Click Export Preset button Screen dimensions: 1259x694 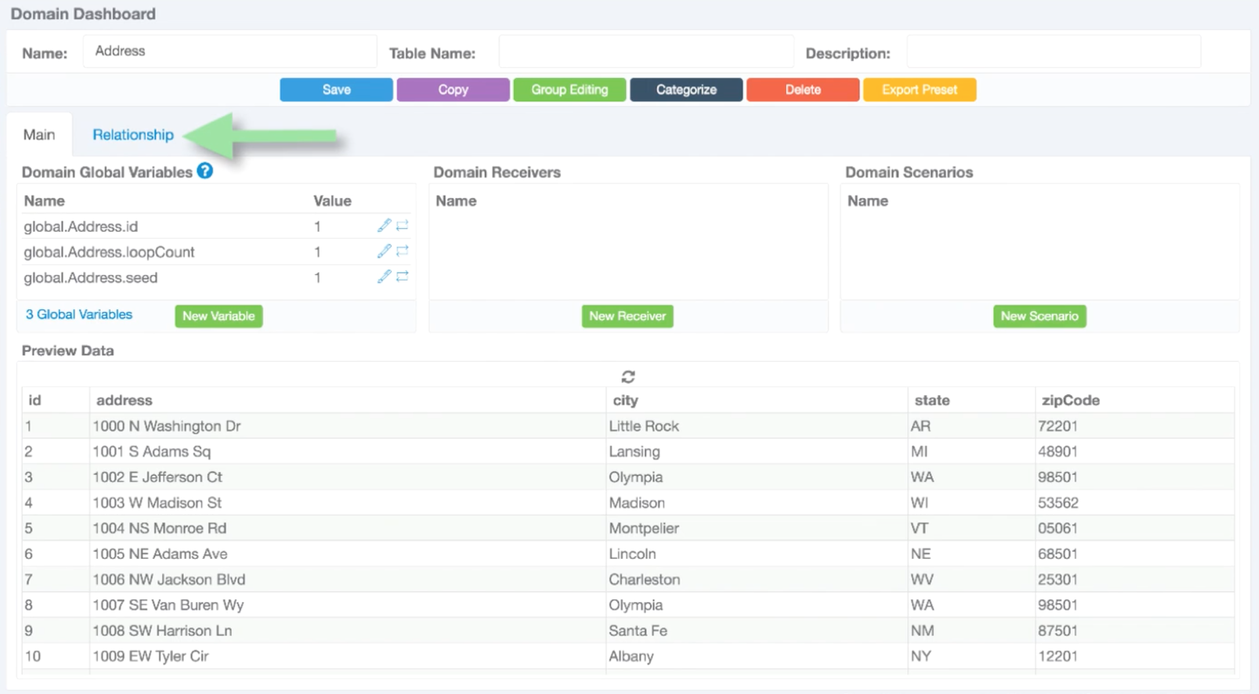coord(919,89)
